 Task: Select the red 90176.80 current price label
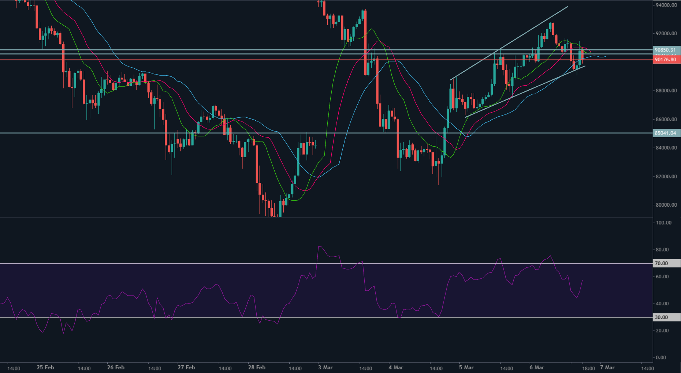pyautogui.click(x=666, y=59)
